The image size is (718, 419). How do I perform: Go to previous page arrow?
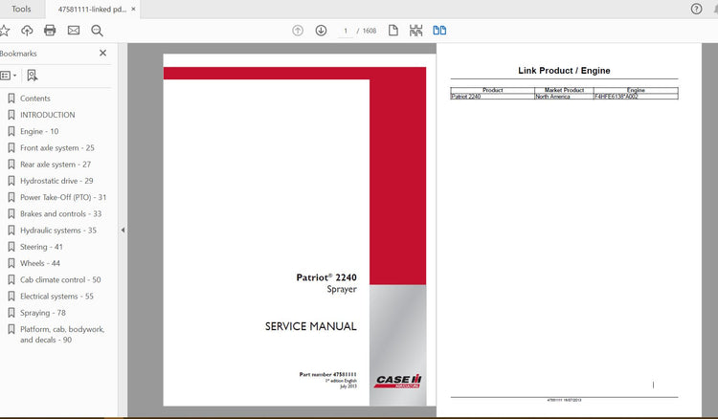pos(298,31)
